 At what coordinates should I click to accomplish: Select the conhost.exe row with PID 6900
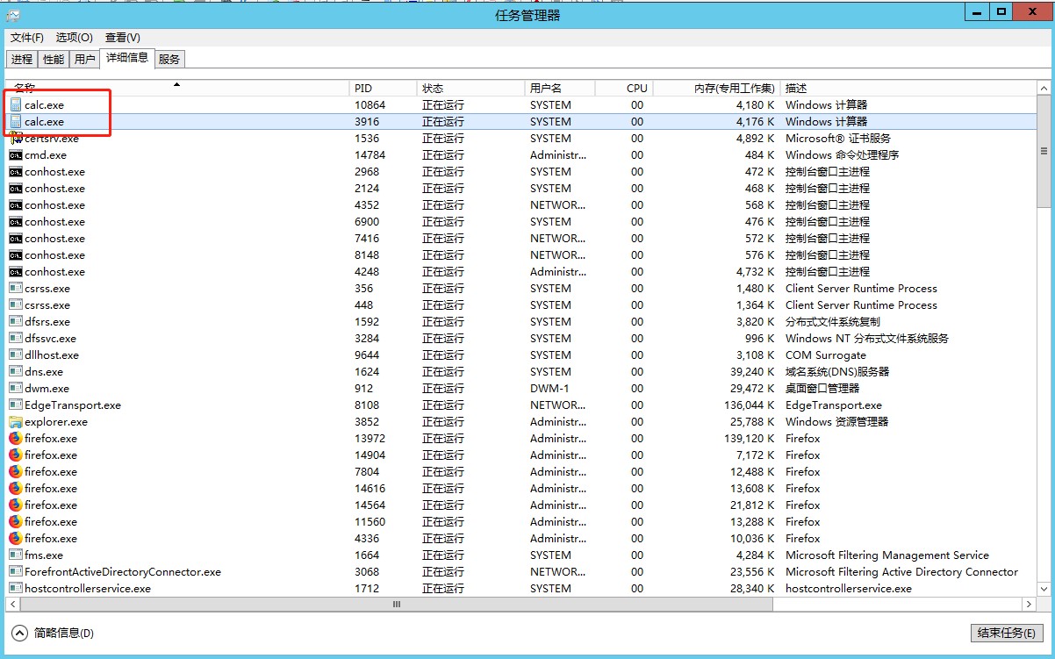(521, 221)
